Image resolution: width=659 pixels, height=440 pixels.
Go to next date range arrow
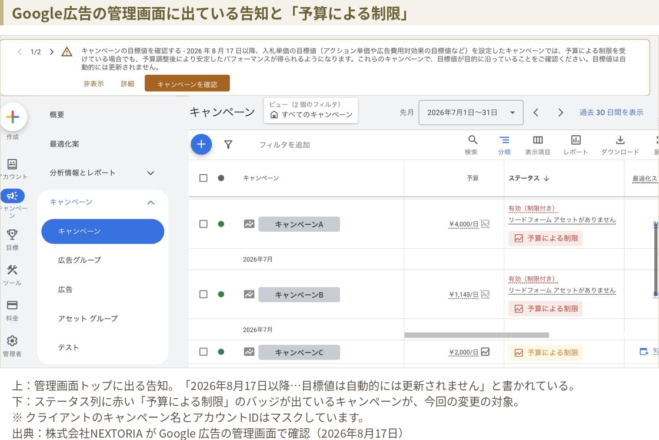pyautogui.click(x=560, y=112)
